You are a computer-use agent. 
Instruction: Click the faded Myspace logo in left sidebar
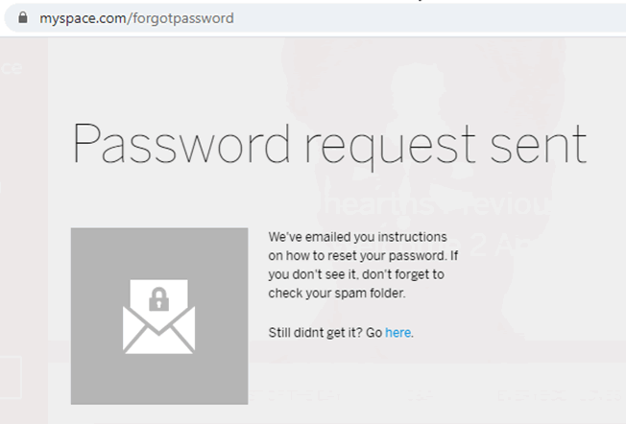point(11,68)
